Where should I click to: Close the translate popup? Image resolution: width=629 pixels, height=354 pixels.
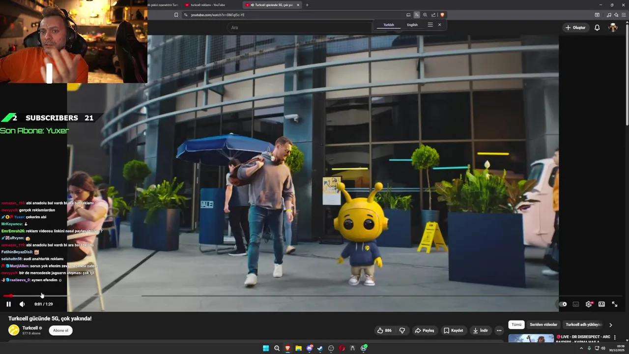(x=439, y=25)
